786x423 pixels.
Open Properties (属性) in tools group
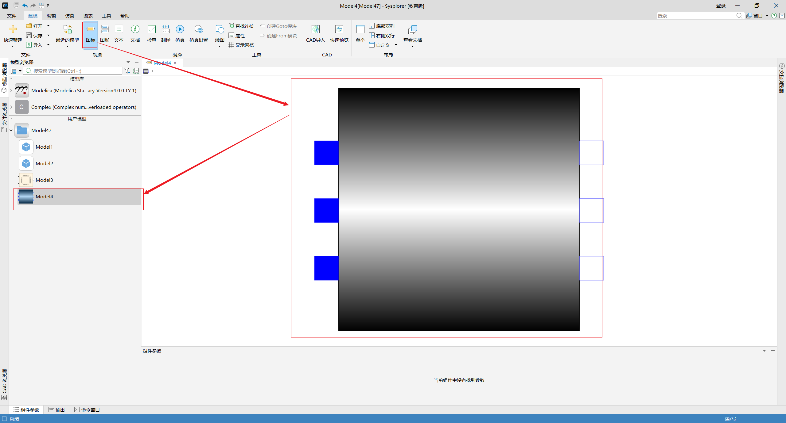(x=237, y=36)
